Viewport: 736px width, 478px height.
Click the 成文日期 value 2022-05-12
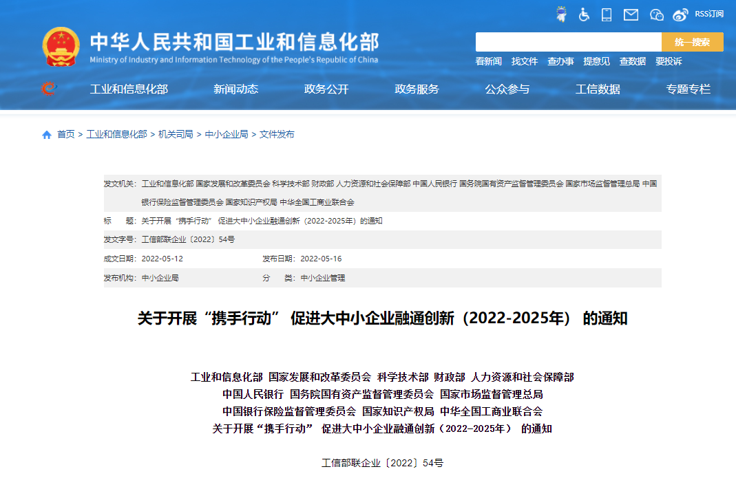[x=162, y=259]
